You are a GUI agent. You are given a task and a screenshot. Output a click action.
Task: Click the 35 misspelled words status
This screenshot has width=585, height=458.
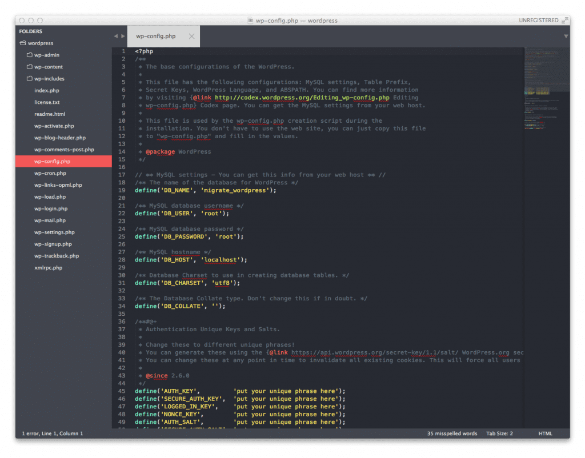pyautogui.click(x=452, y=433)
